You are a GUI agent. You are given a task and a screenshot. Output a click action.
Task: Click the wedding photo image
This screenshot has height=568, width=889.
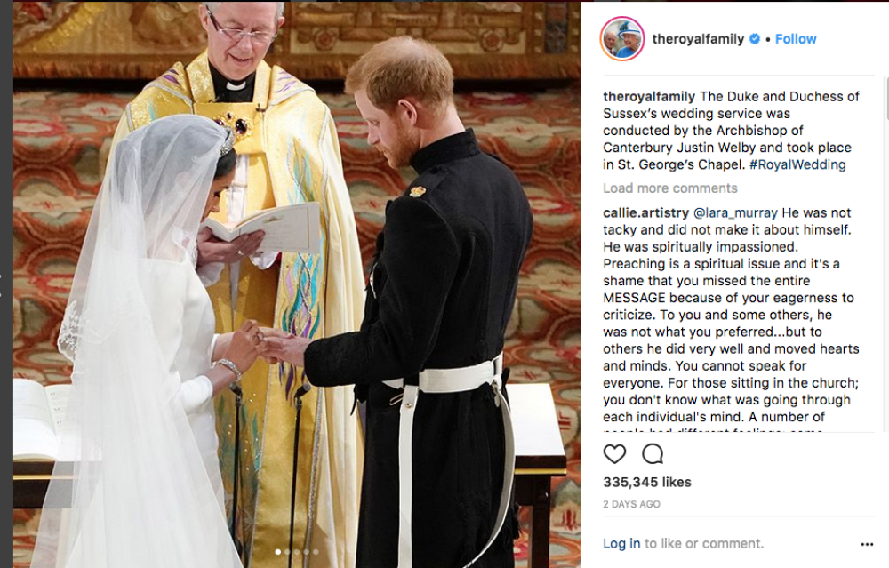[x=297, y=284]
